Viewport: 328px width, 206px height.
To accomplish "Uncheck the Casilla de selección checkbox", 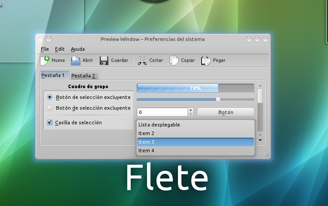I will pyautogui.click(x=49, y=122).
